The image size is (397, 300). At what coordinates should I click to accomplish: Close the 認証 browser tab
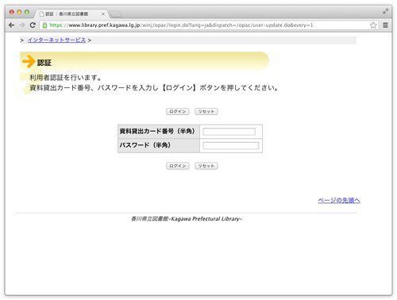103,13
